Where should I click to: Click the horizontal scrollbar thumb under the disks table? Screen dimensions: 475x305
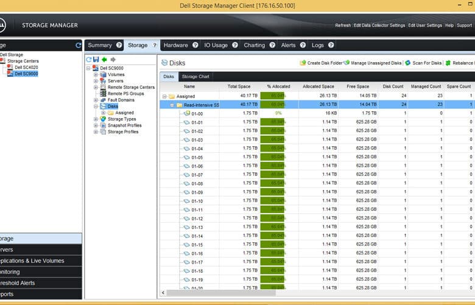click(221, 293)
